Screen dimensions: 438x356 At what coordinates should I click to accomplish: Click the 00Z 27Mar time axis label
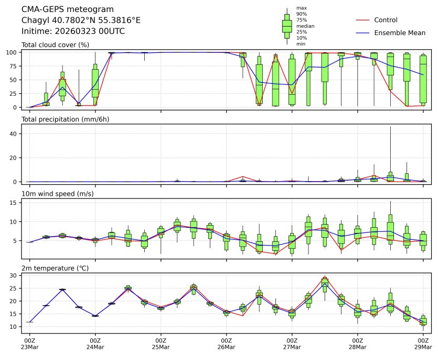pyautogui.click(x=292, y=343)
